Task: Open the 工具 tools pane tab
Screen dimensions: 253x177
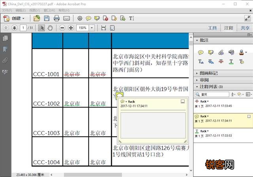Action: [213, 28]
